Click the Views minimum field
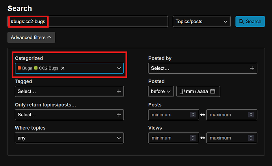Image resolution: width=272 pixels, height=166 pixels. [x=173, y=138]
